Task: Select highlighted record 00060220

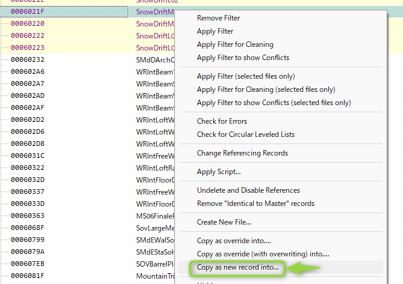Action: coord(28,23)
